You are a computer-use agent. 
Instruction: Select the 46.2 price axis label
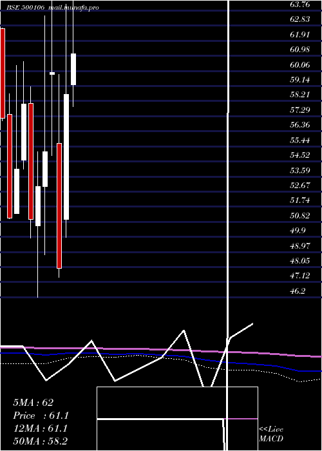click(x=298, y=291)
